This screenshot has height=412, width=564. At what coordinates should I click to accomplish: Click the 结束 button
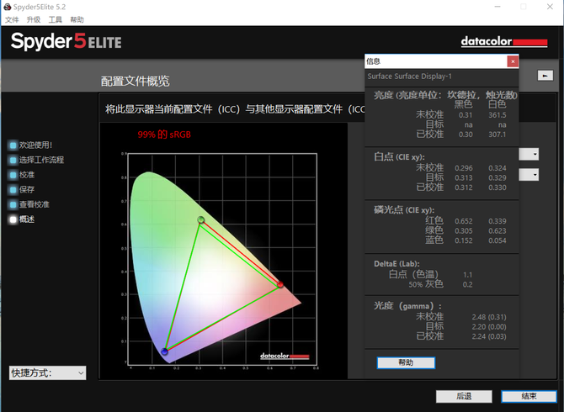529,396
